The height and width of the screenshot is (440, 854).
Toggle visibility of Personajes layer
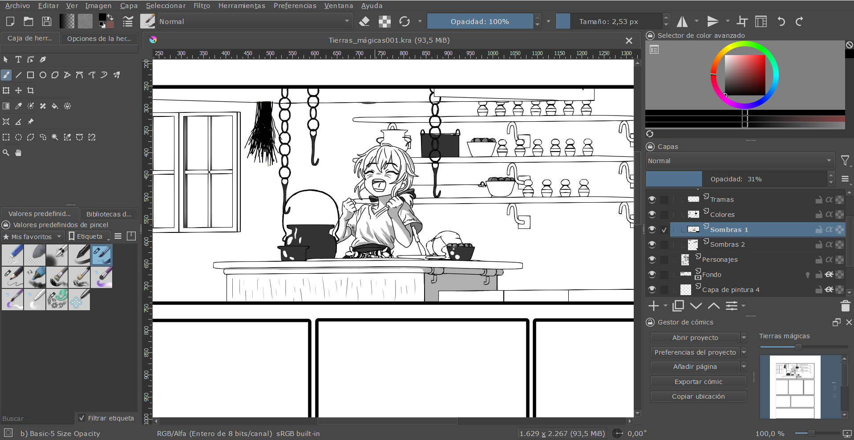click(652, 260)
